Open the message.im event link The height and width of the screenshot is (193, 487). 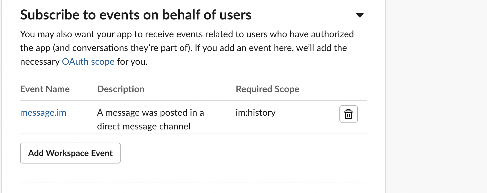coord(43,113)
